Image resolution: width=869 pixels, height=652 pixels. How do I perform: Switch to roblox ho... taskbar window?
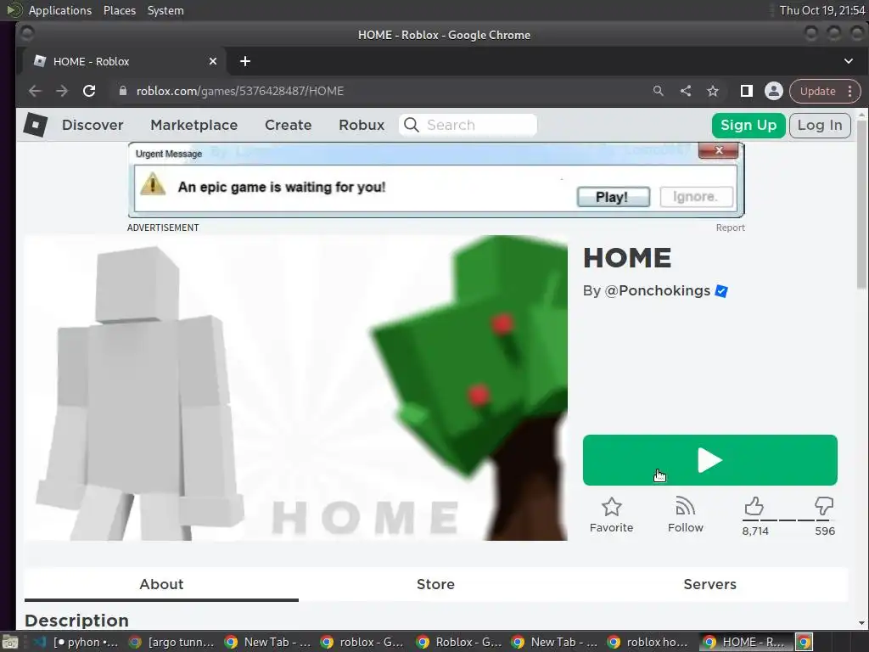click(648, 642)
